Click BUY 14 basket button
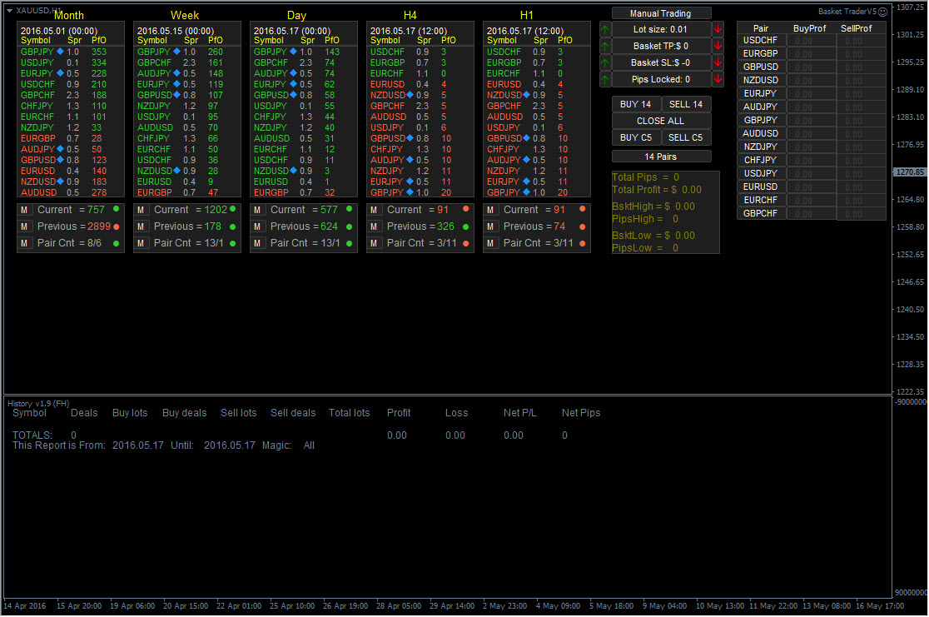Image resolution: width=929 pixels, height=617 pixels. point(636,104)
